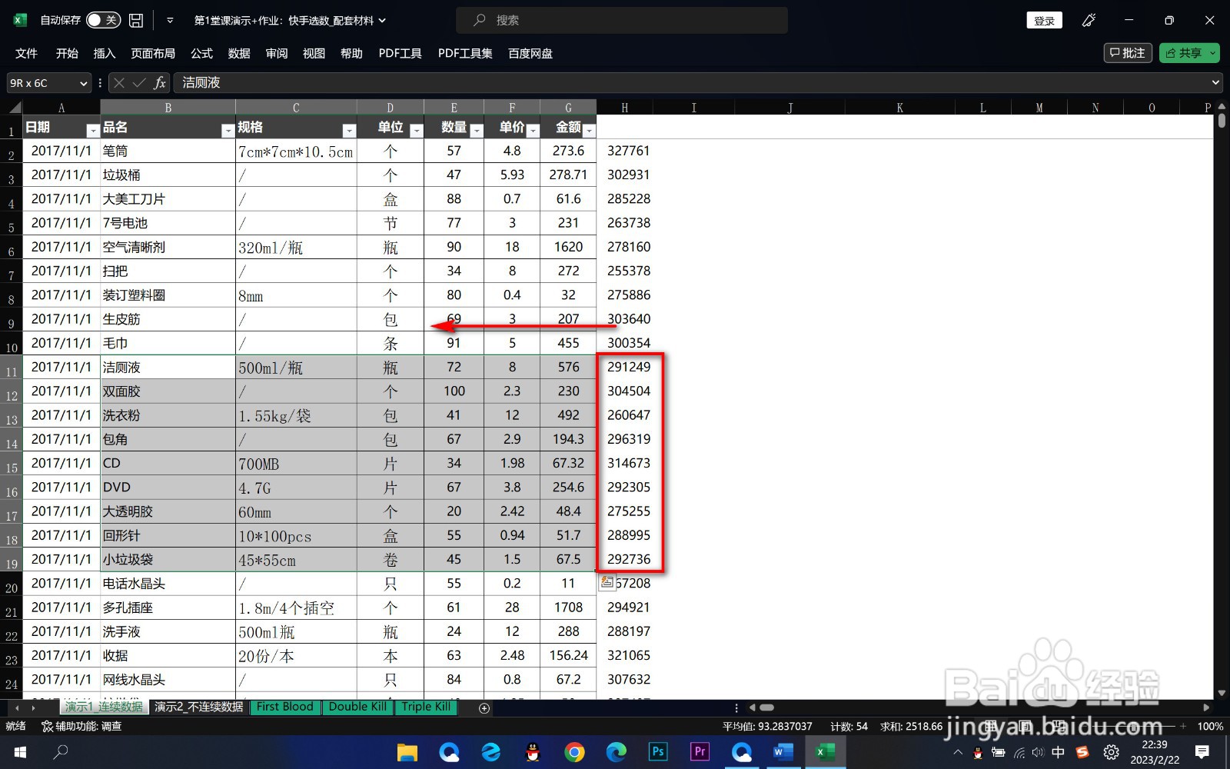Image resolution: width=1230 pixels, height=769 pixels.
Task: Open the Triple Kill sheet tab
Action: coord(426,707)
